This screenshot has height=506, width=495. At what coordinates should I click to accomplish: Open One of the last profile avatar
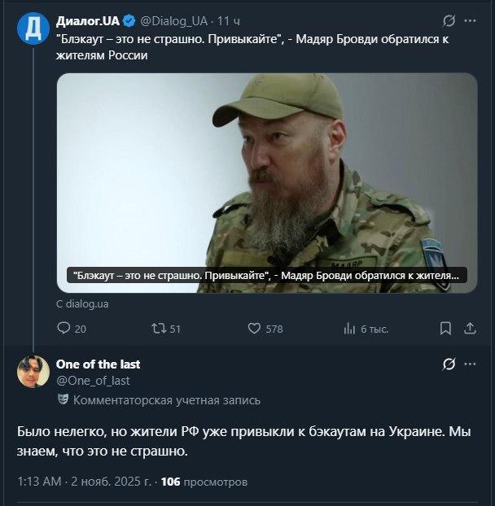tap(33, 371)
